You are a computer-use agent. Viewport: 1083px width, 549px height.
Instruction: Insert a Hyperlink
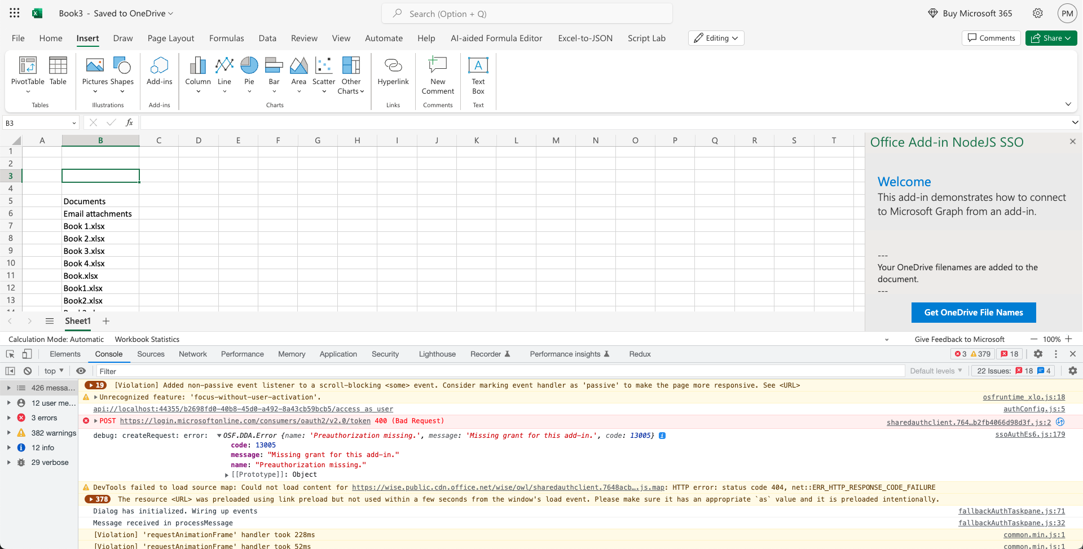pos(393,71)
